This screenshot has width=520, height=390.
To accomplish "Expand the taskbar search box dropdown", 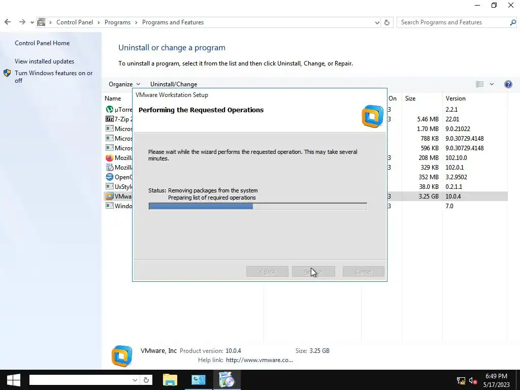I will click(135, 380).
